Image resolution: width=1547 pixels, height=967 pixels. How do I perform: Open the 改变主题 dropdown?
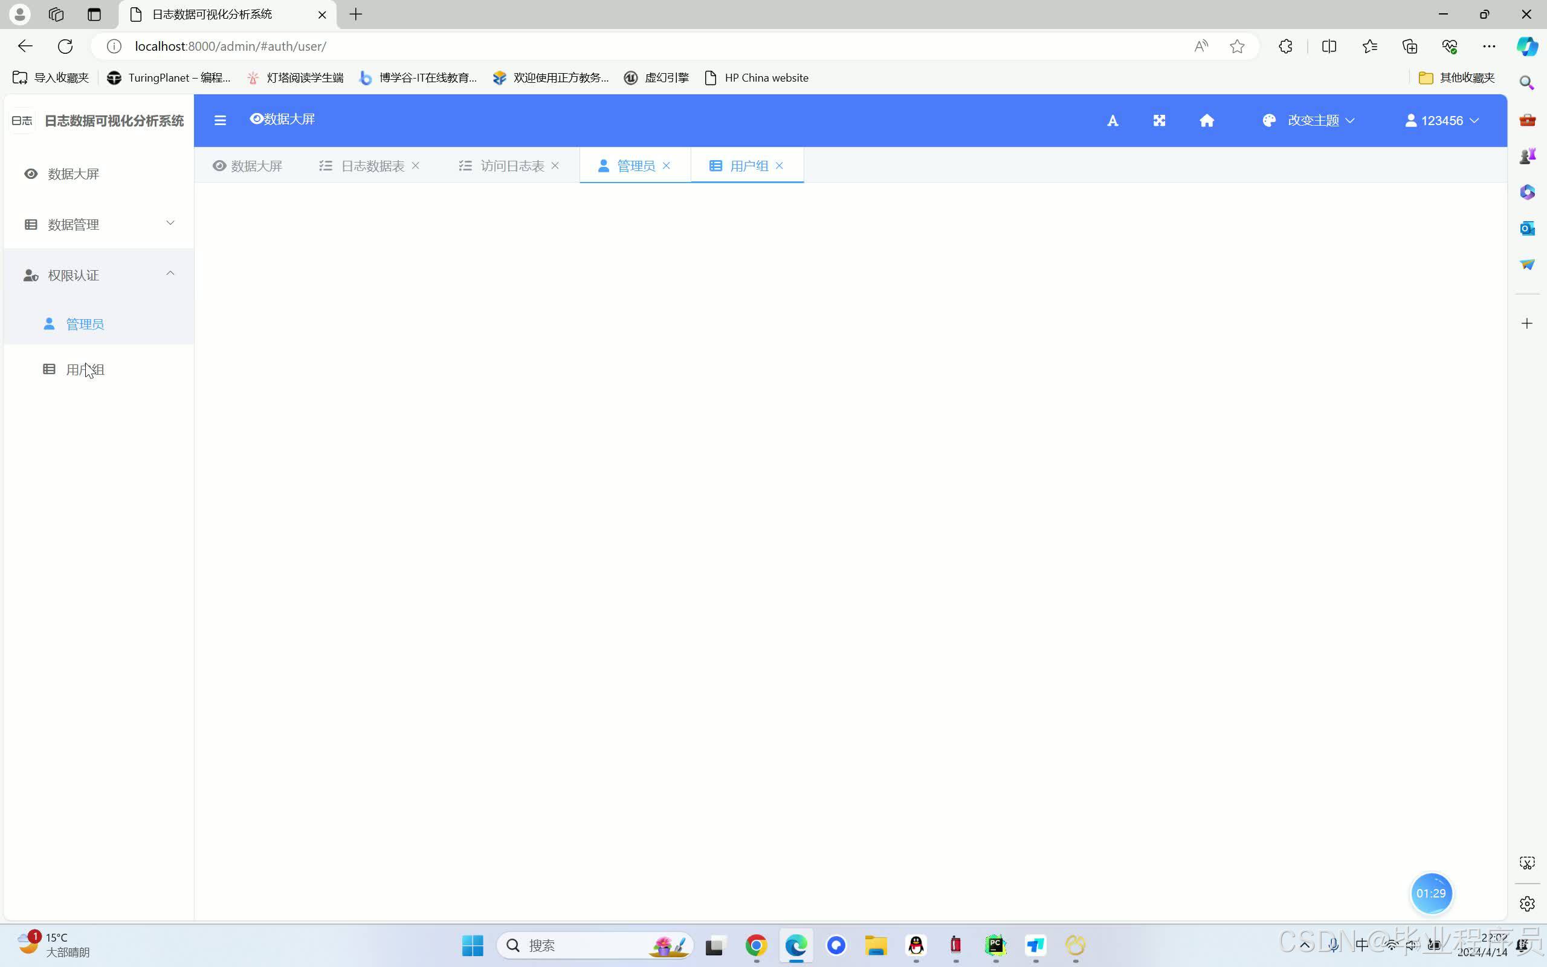click(1320, 120)
